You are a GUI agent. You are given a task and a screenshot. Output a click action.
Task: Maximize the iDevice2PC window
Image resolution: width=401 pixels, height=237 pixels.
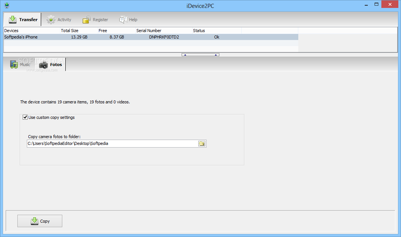tap(376, 5)
